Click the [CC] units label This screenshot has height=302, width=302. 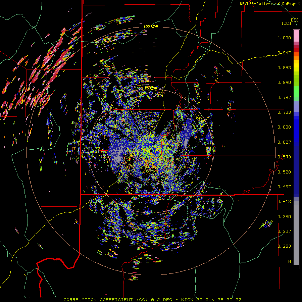tap(287, 23)
